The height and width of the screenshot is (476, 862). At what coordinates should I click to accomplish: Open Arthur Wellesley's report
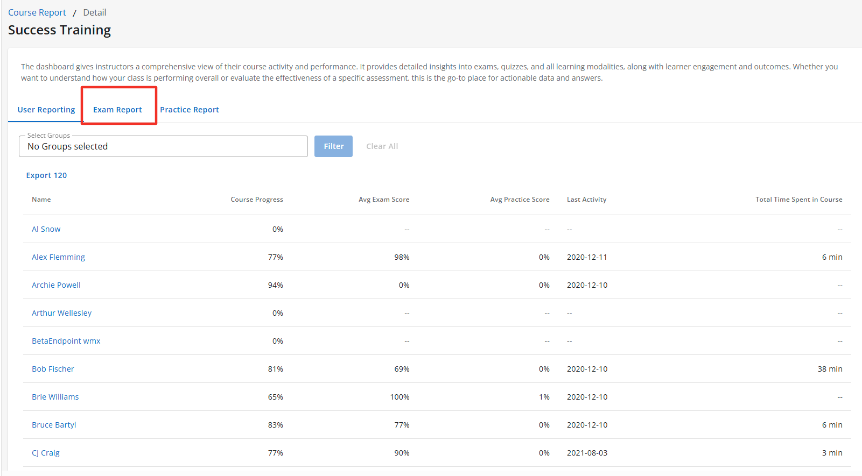click(x=61, y=313)
